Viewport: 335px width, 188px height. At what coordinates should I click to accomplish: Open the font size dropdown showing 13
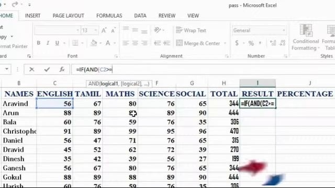coord(95,30)
